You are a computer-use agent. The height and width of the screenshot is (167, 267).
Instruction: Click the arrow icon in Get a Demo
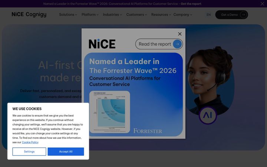click(243, 14)
